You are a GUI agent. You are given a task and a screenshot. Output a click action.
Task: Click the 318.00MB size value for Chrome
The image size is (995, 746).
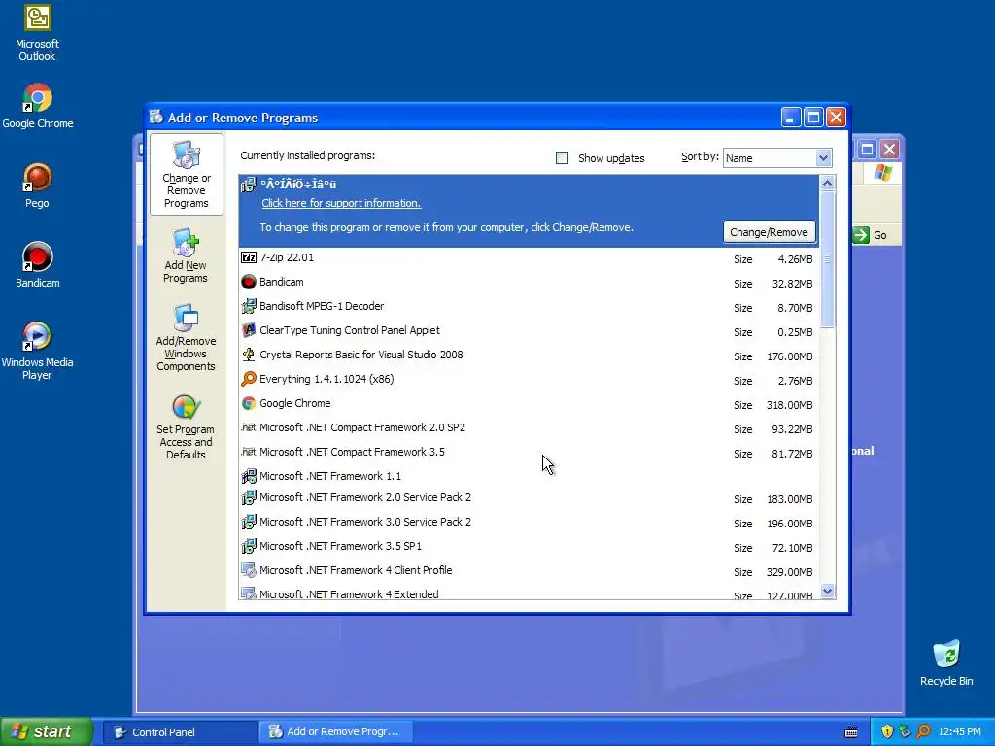789,405
